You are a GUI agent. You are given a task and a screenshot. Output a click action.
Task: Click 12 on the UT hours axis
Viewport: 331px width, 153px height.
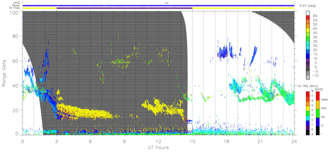(x=158, y=141)
